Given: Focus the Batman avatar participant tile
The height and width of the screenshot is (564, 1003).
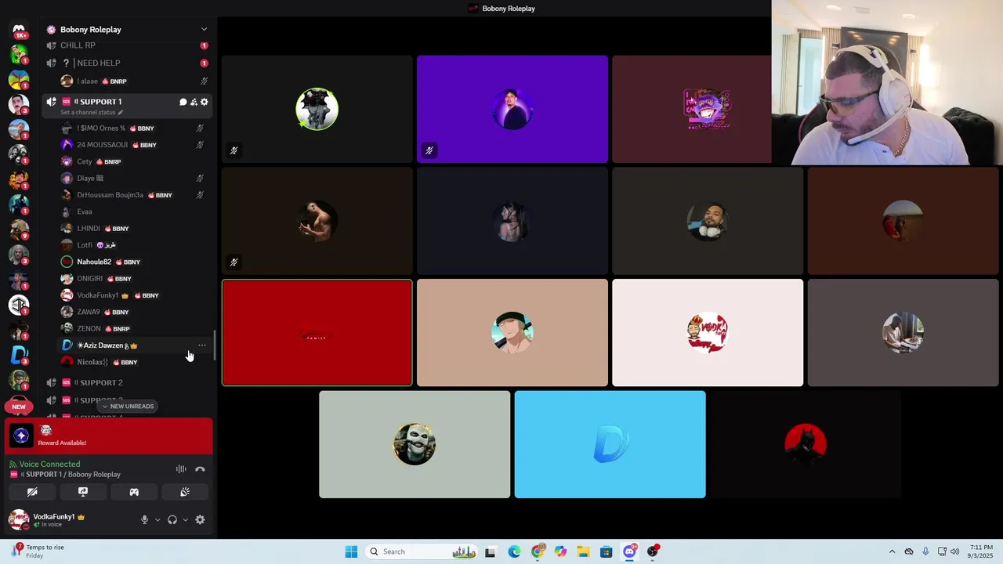Looking at the screenshot, I should pos(806,444).
